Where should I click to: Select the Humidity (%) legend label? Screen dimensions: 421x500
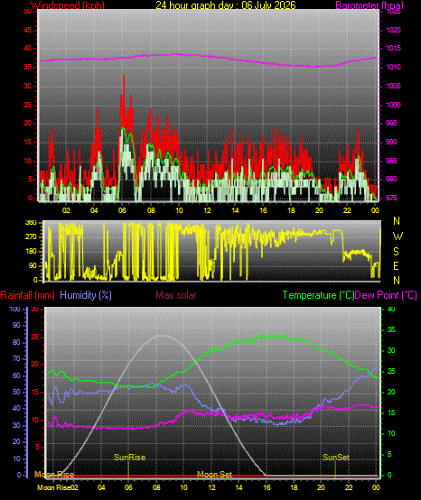(86, 295)
